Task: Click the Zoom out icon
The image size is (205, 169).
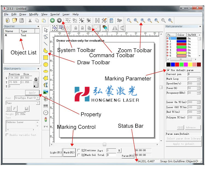Action: pyautogui.click(x=150, y=21)
